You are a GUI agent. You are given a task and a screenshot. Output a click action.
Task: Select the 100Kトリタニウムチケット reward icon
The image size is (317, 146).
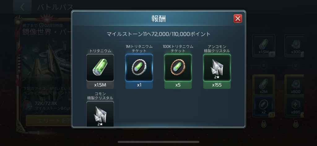point(178,68)
